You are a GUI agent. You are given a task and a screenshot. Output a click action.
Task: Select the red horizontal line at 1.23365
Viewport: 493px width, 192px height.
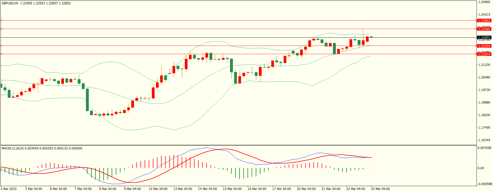pyautogui.click(x=238, y=29)
